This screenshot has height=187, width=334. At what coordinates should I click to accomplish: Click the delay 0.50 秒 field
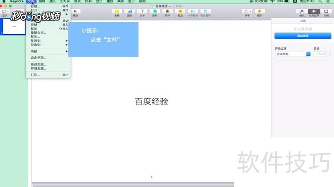tap(320, 54)
